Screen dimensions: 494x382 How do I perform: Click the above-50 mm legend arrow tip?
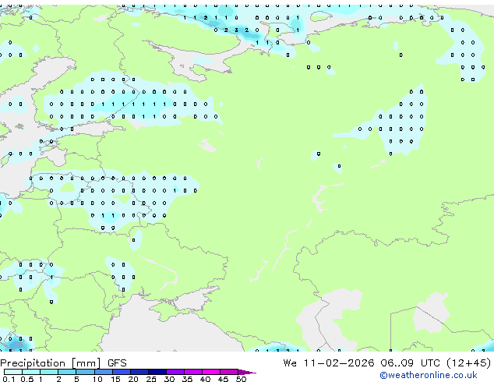coord(247,372)
